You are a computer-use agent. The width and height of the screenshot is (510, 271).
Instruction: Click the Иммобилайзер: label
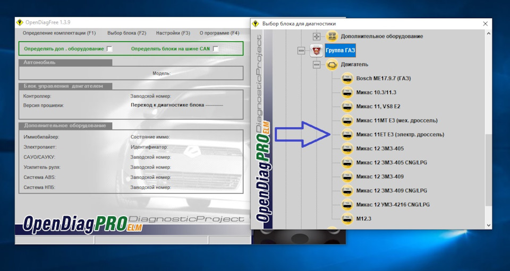click(x=41, y=137)
